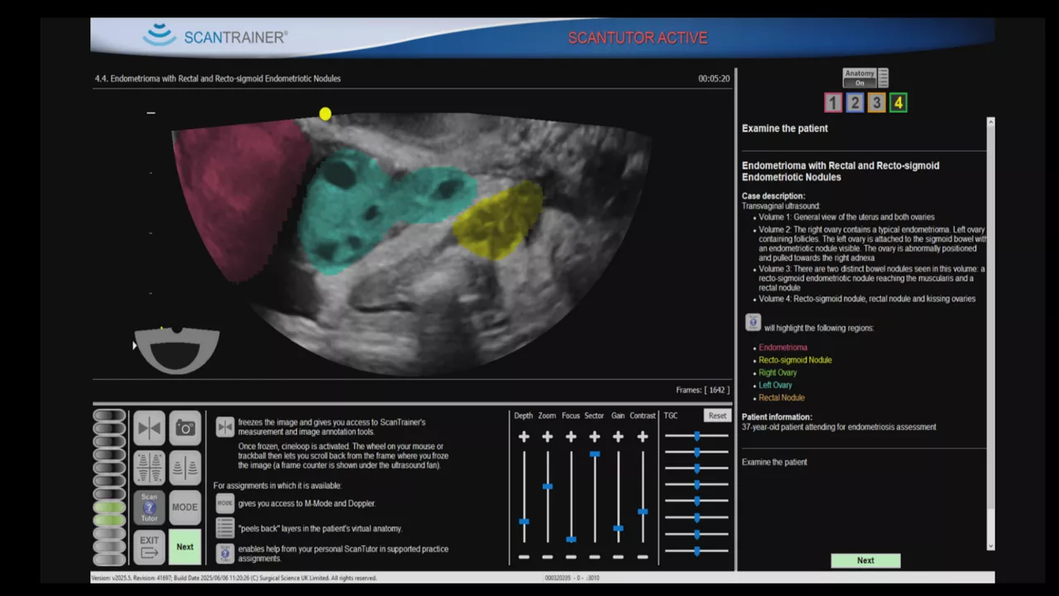Switch to volume 4
1059x596 pixels.
[x=898, y=103]
